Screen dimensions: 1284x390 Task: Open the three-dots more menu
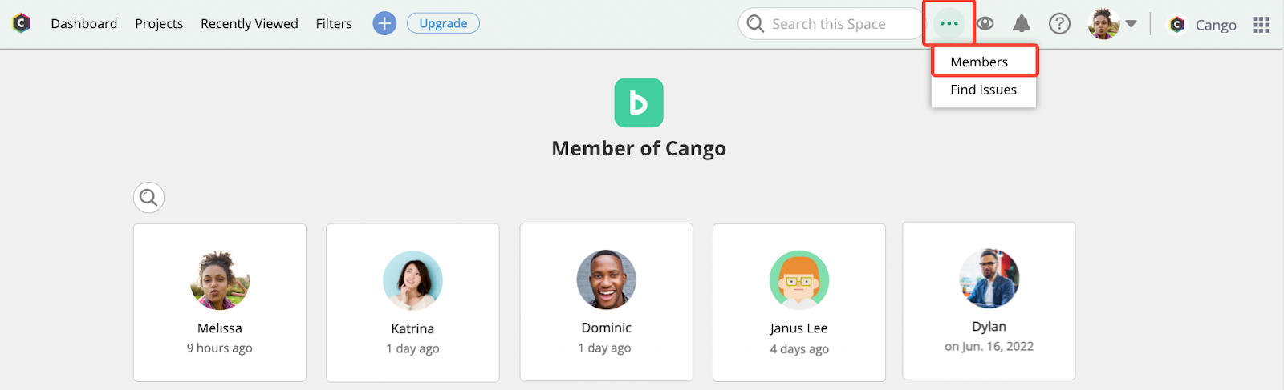(x=949, y=23)
